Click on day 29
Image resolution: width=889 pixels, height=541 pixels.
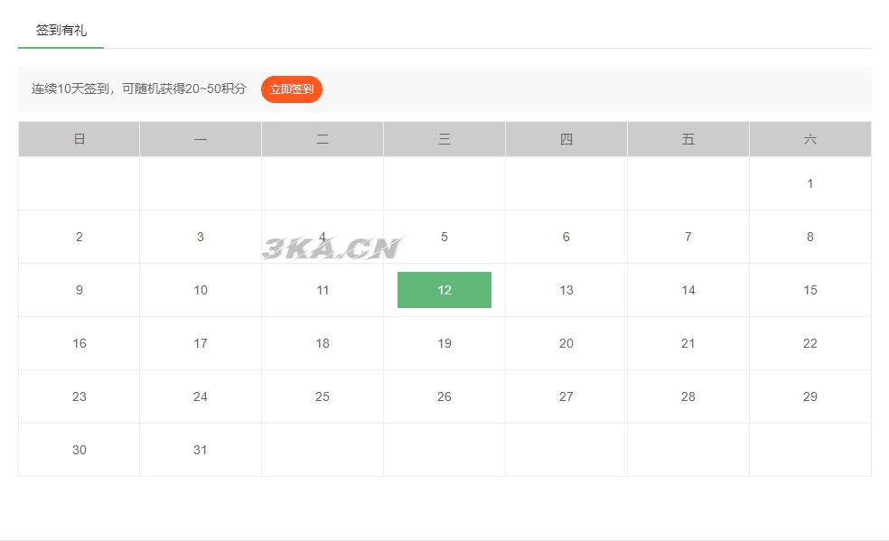coord(809,396)
